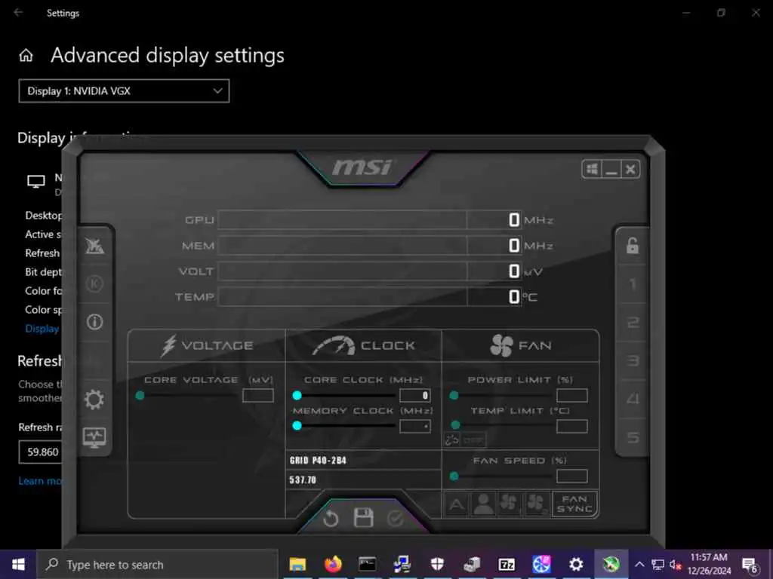Toggle Fan Sync button
The height and width of the screenshot is (579, 773).
[574, 504]
